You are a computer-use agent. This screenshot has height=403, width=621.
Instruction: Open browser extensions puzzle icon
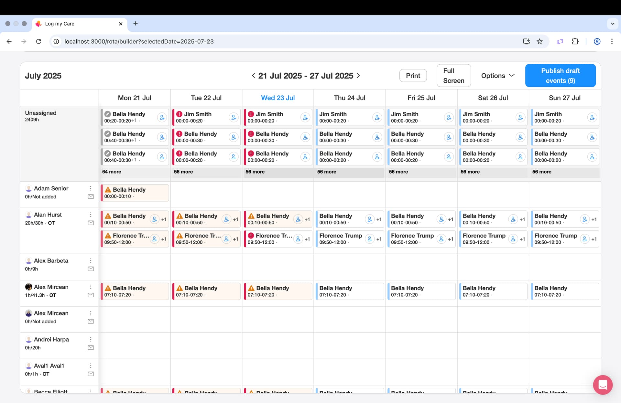coord(575,41)
